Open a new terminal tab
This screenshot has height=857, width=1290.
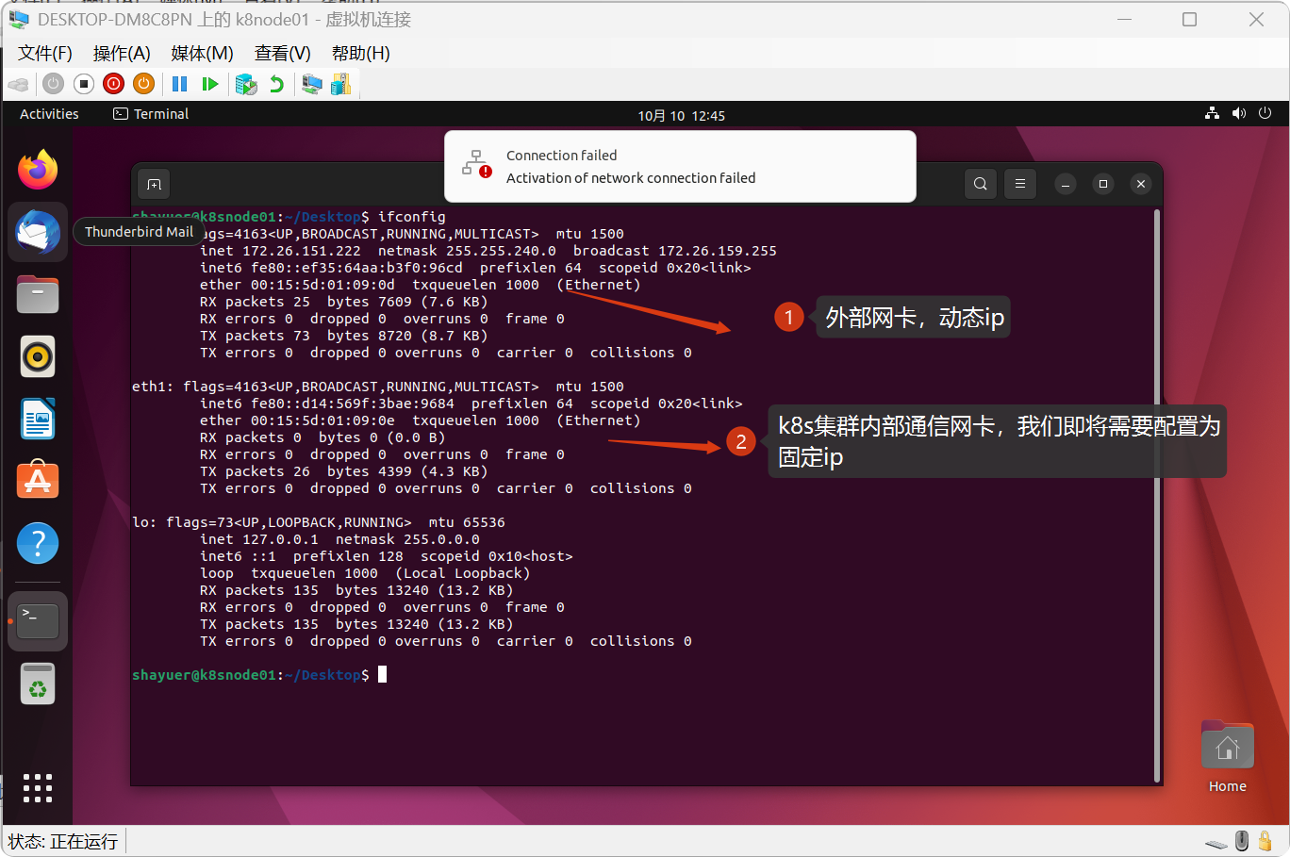(154, 184)
